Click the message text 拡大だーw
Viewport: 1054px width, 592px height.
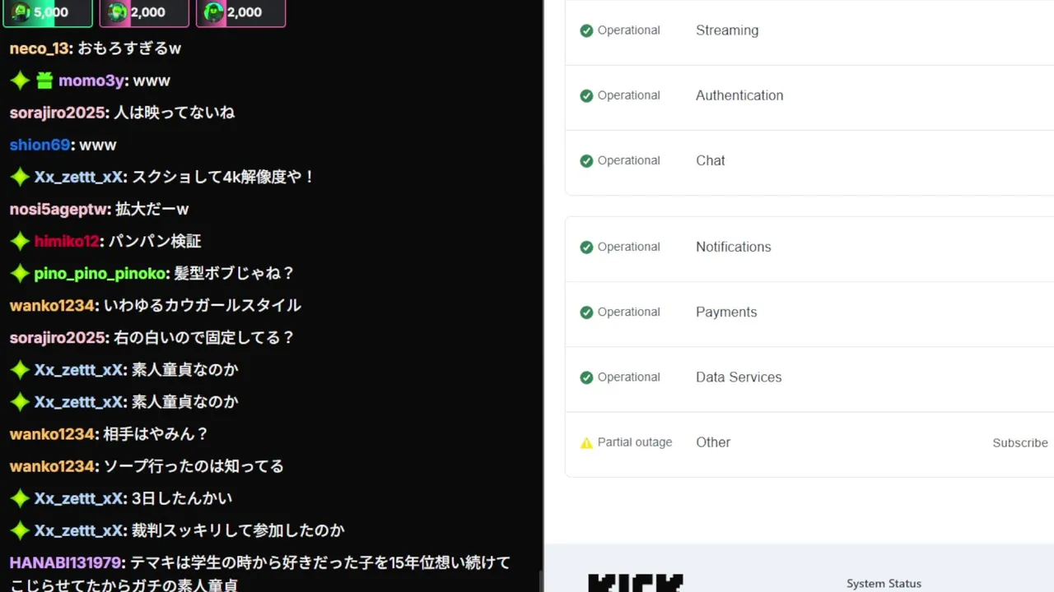click(152, 209)
